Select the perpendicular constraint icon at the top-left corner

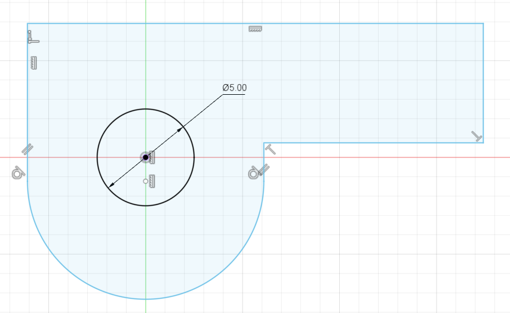(33, 37)
